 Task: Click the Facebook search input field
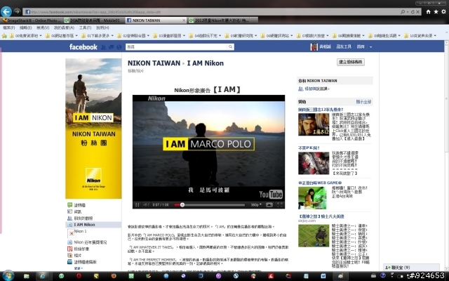176,47
